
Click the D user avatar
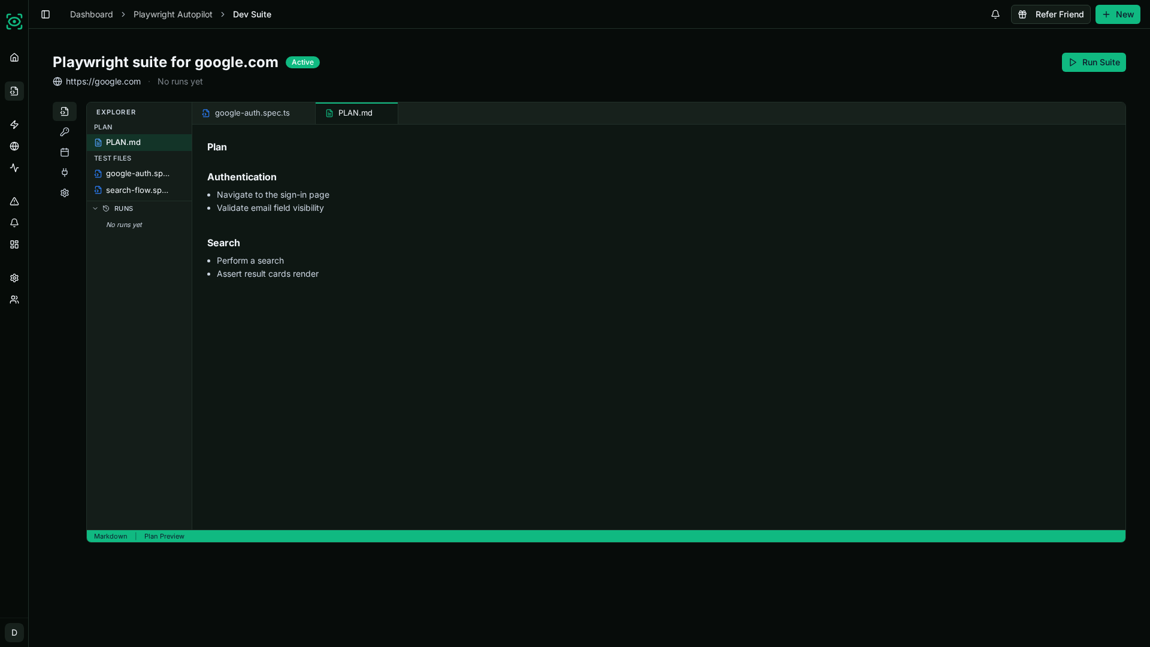pos(14,633)
